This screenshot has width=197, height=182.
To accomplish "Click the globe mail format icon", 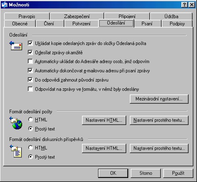I will [x=16, y=123].
